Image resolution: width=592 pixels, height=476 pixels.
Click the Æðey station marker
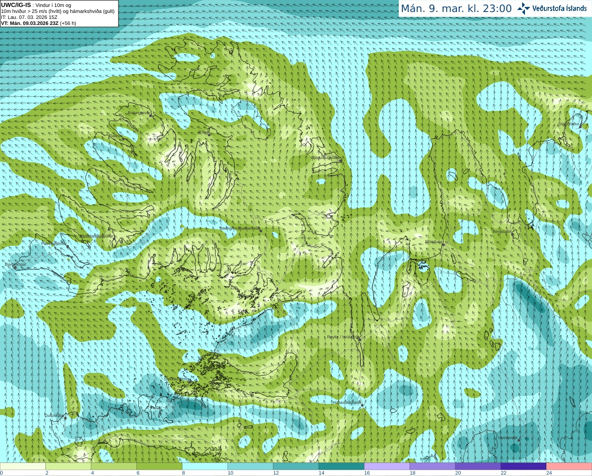(x=209, y=134)
